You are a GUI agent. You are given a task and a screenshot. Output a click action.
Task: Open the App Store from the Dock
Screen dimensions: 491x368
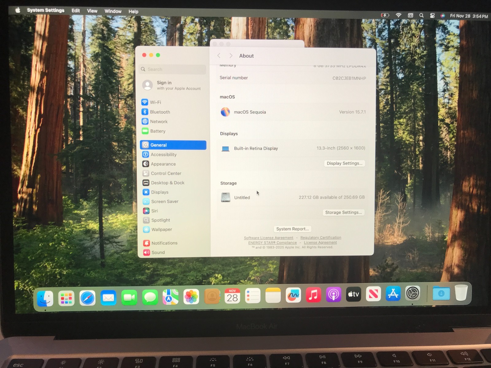[393, 293]
